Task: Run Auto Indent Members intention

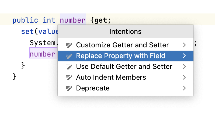Action: [x=111, y=77]
